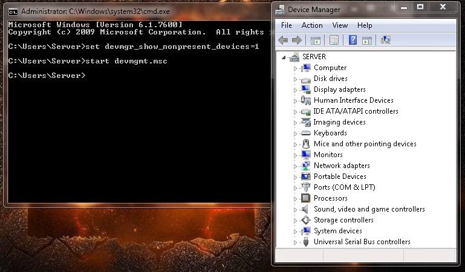Expand the Computer node
Image resolution: width=465 pixels, height=272 pixels.
pyautogui.click(x=295, y=68)
